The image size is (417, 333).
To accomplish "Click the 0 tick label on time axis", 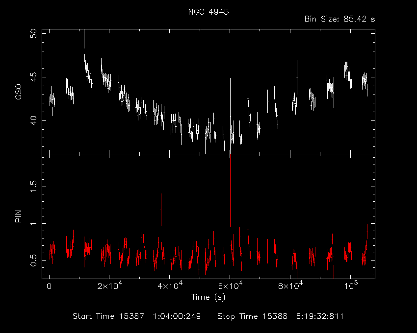I will pyautogui.click(x=49, y=286).
